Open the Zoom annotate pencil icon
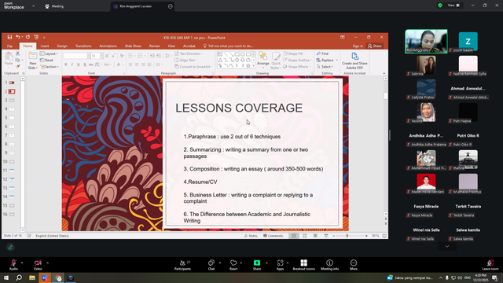 [x=10, y=247]
